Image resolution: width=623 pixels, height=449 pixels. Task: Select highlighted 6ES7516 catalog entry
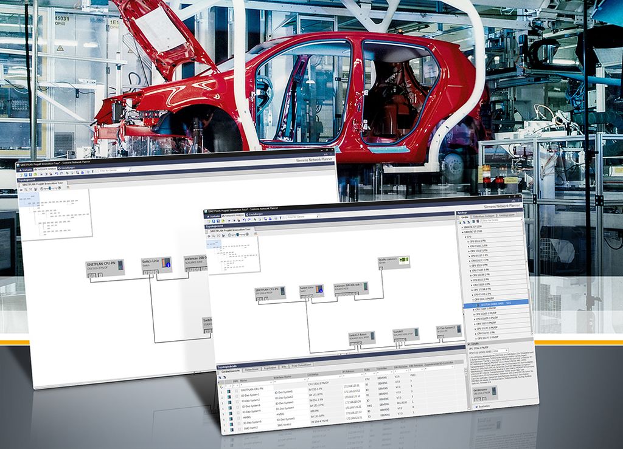pos(496,303)
